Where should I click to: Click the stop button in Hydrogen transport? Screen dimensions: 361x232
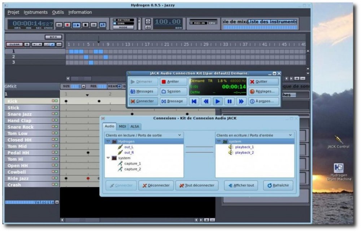86,25
